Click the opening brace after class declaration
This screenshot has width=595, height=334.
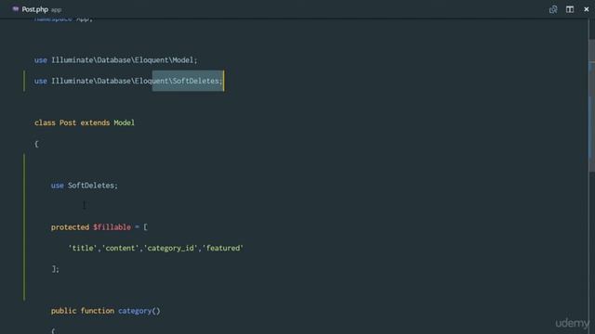36,144
